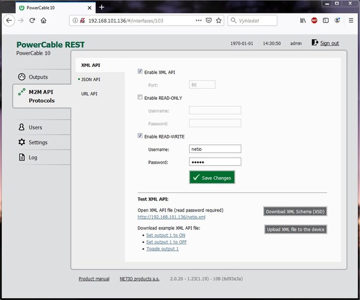Switch to the JSON API tab
360x300 pixels.
(90, 79)
